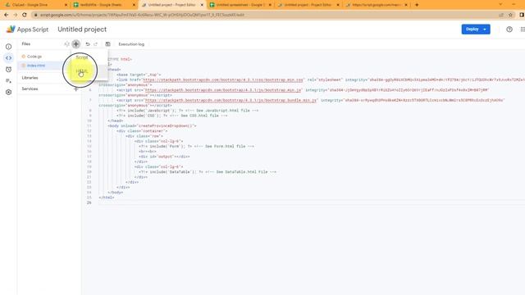Open the tab search chevron
Viewport: 525px width, 295px height.
(500, 4)
